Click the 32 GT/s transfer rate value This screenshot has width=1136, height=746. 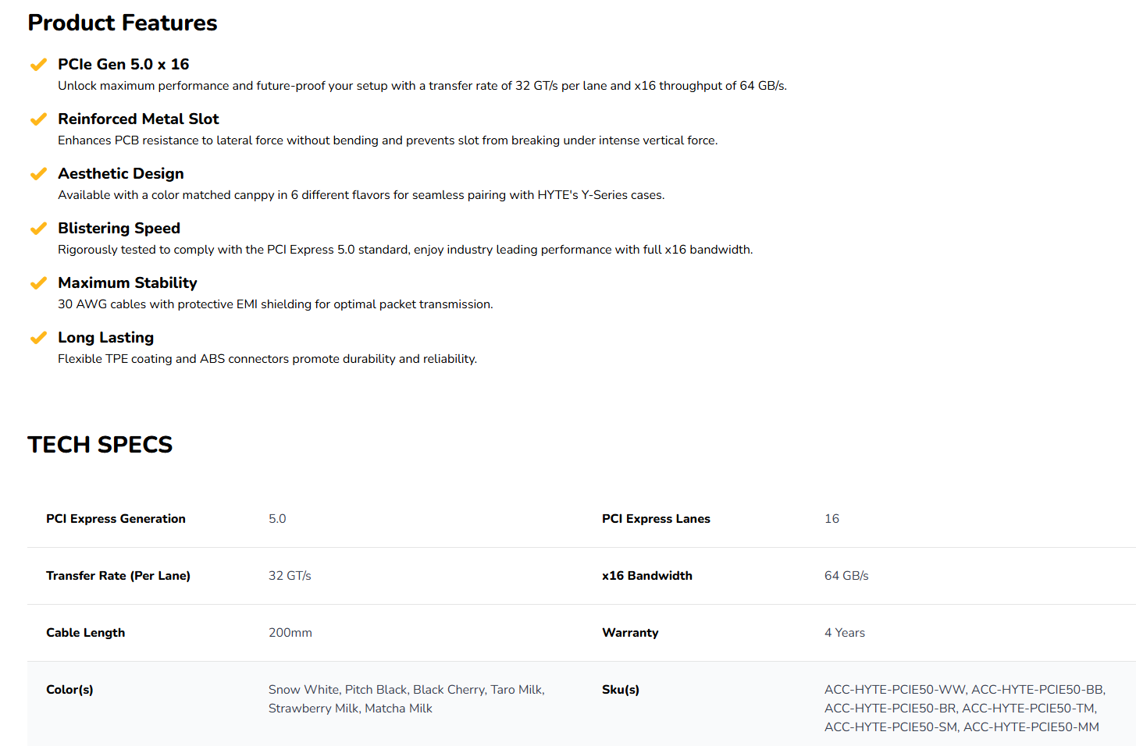point(290,576)
